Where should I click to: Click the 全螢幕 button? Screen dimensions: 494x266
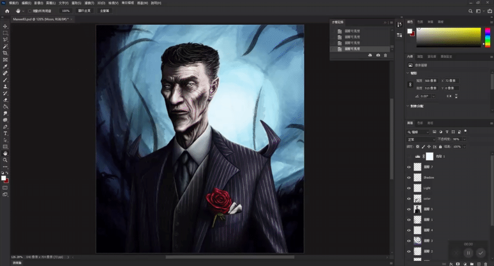coord(104,10)
